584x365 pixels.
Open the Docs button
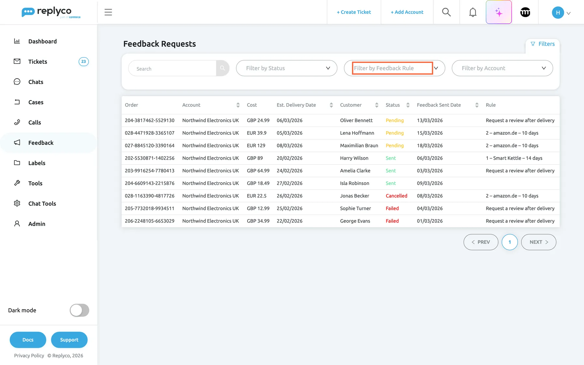28,340
